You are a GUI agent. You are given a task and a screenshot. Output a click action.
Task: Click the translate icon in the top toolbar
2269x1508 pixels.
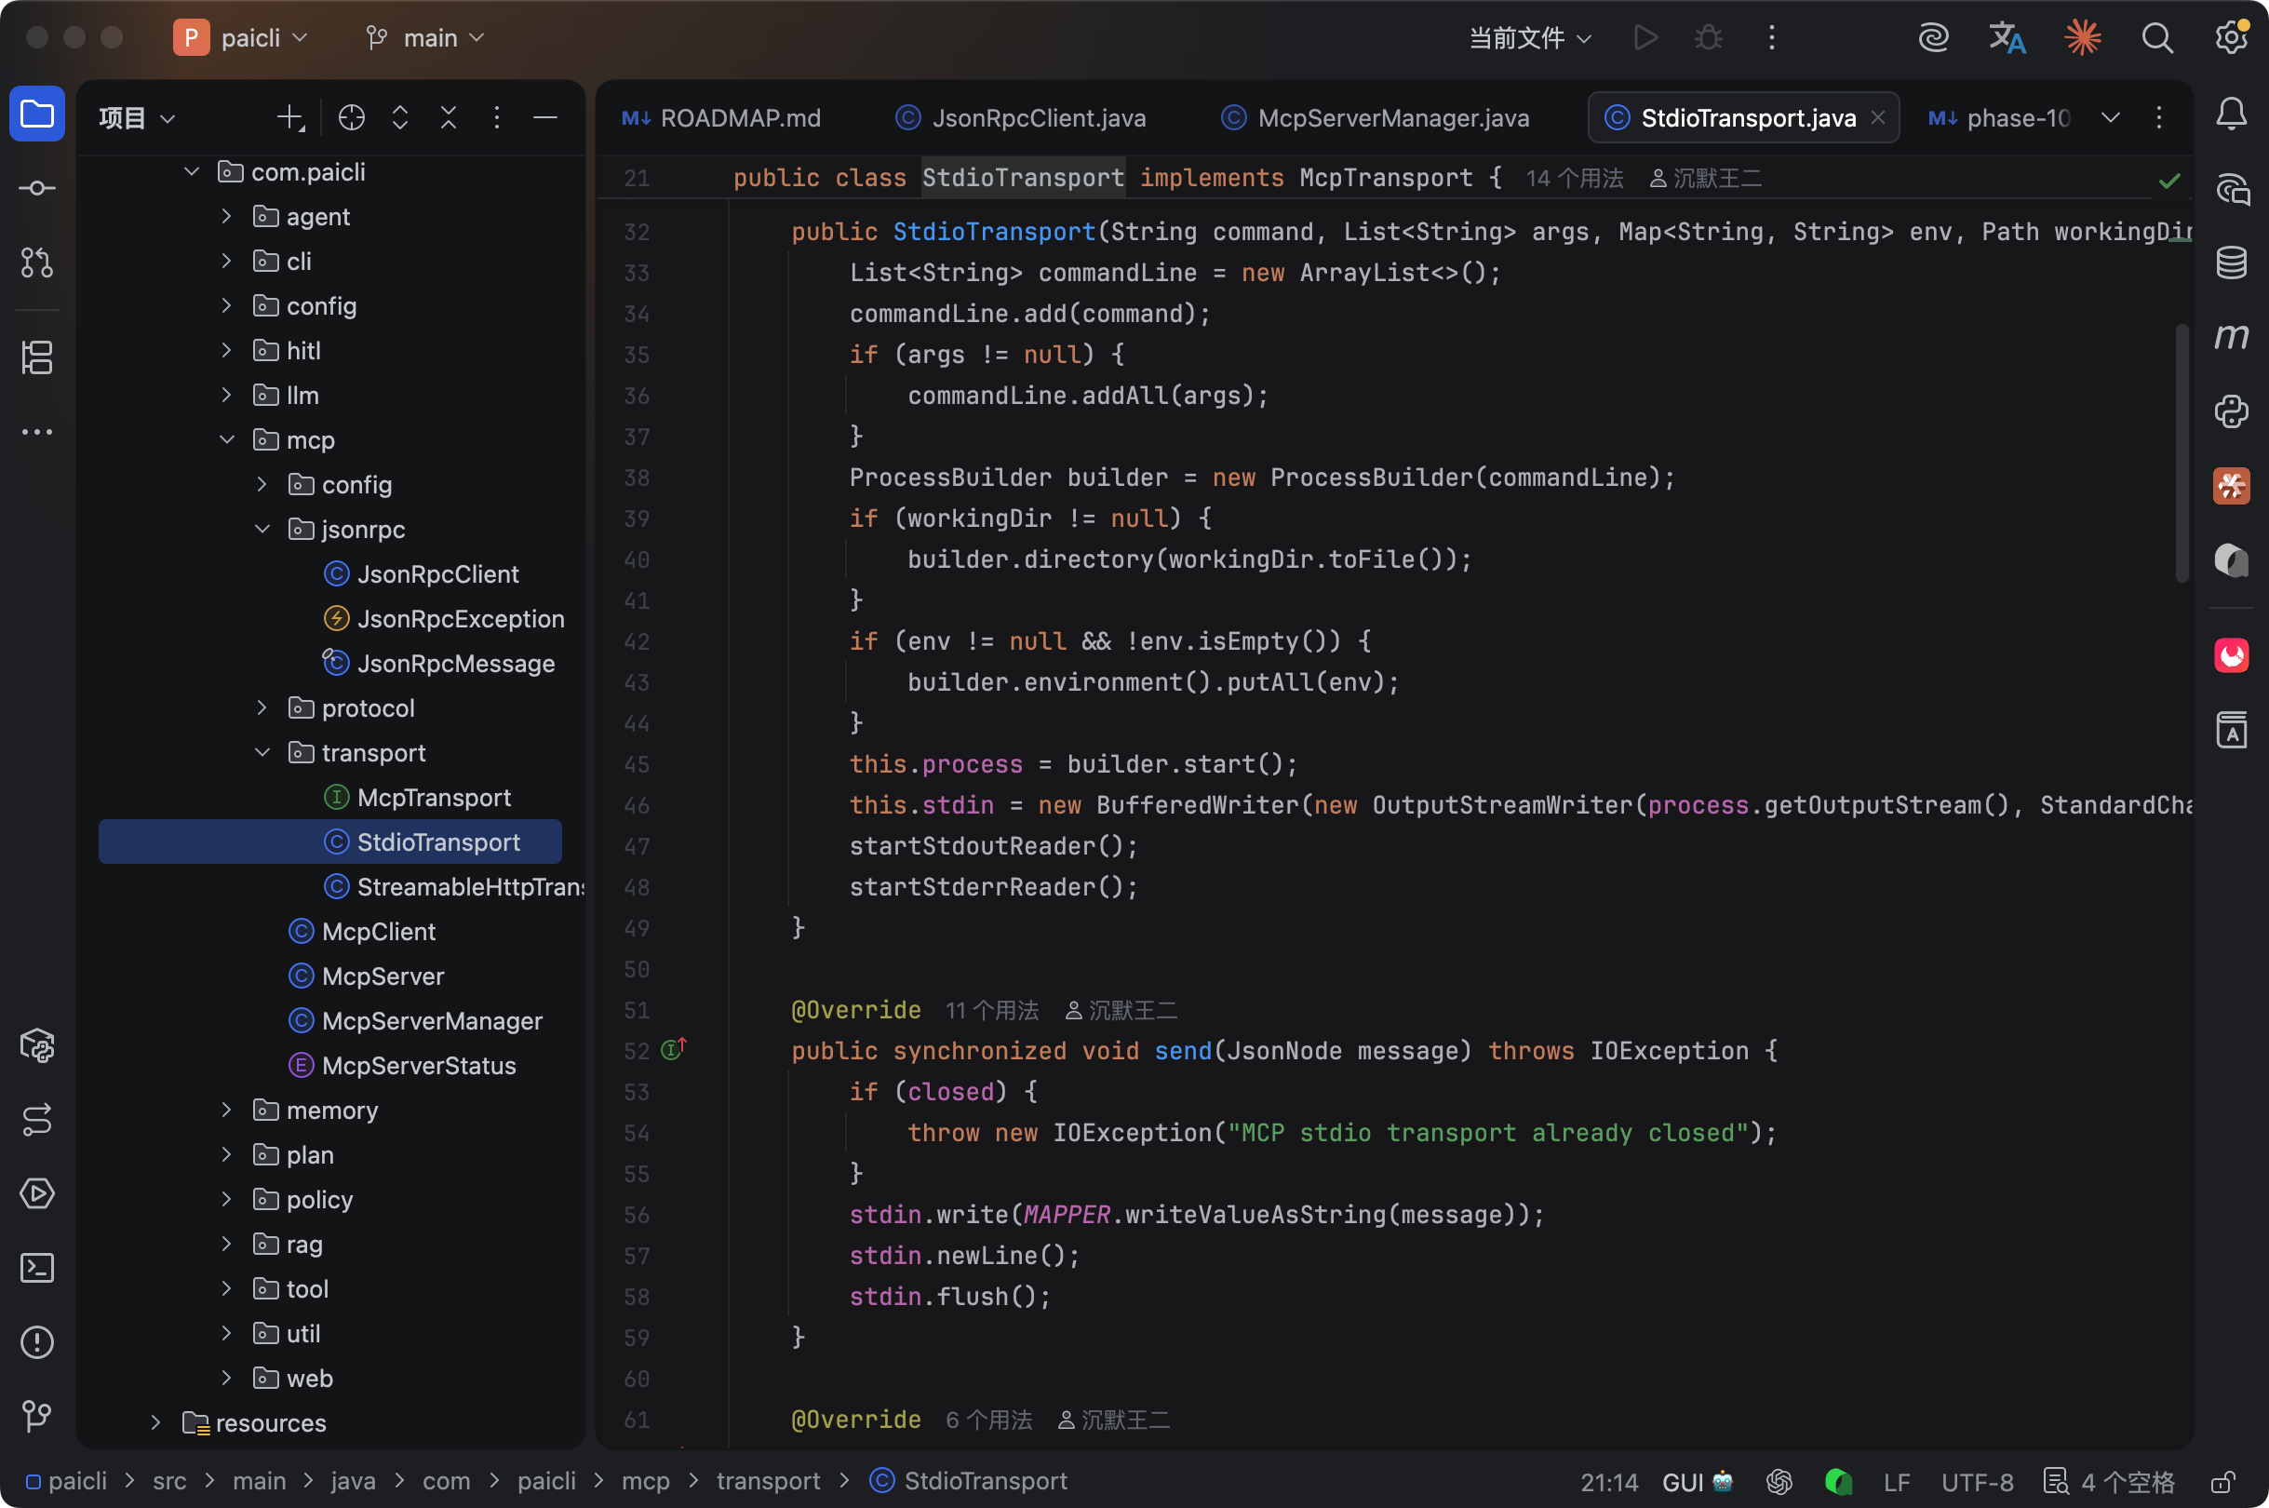coord(2007,37)
